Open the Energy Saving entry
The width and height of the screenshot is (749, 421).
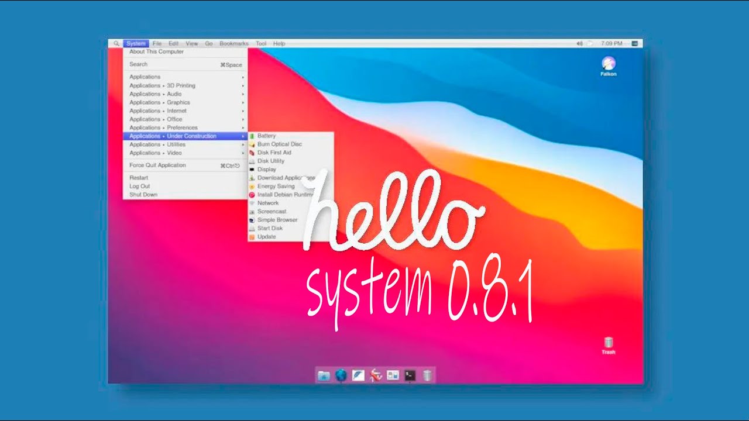(x=291, y=187)
